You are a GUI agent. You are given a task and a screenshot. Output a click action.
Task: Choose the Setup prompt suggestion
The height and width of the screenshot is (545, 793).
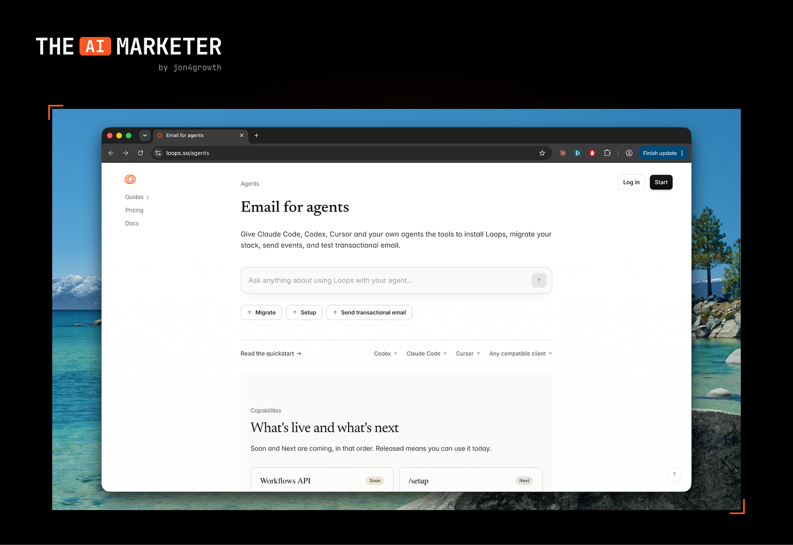coord(304,312)
